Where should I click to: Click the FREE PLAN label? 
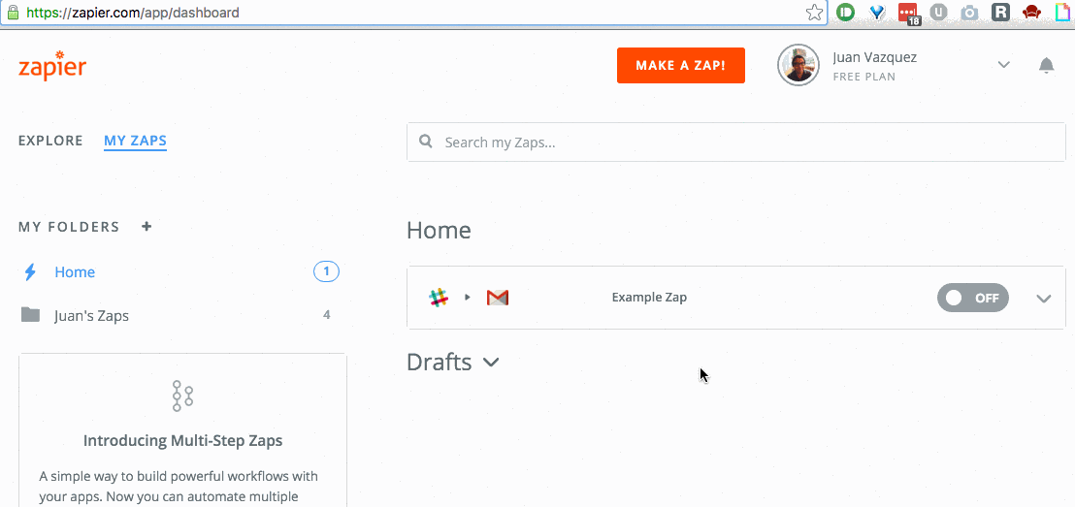pyautogui.click(x=863, y=77)
